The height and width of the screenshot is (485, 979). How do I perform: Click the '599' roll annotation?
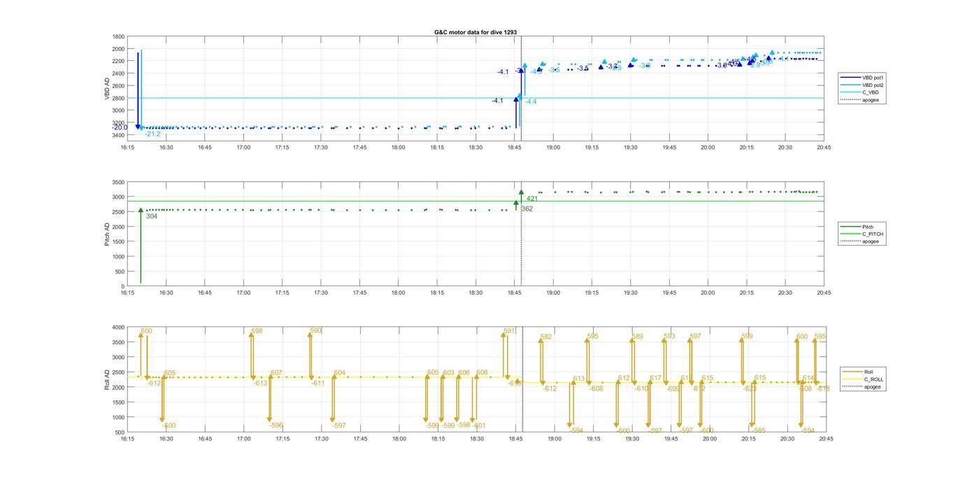[x=748, y=337]
